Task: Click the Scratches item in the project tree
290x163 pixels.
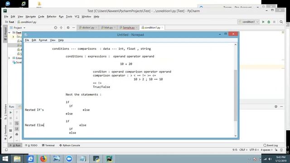Action: pyautogui.click(x=17, y=62)
